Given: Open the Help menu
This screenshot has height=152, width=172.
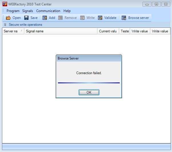Looking at the screenshot, I should [67, 11].
